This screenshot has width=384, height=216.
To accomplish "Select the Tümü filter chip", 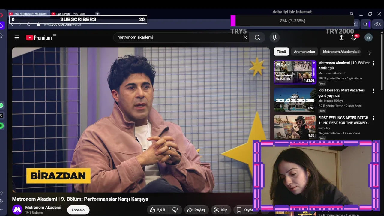I will pos(281,52).
